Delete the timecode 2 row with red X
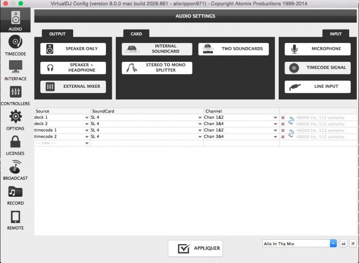359x263 pixels. tap(283, 137)
